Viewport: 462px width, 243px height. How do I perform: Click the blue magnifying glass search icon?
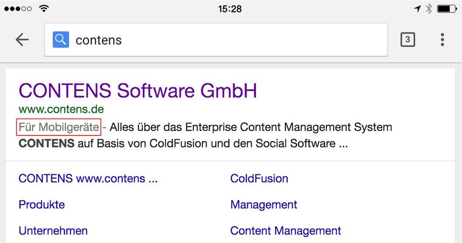click(x=61, y=40)
